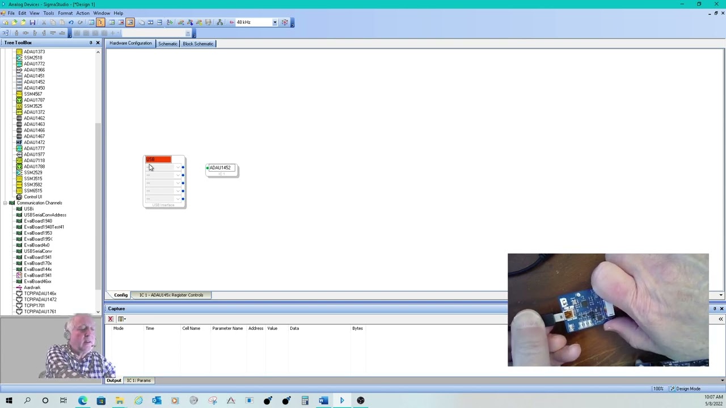This screenshot has height=408, width=726.
Task: Switch to the Schematic tab
Action: pyautogui.click(x=167, y=44)
